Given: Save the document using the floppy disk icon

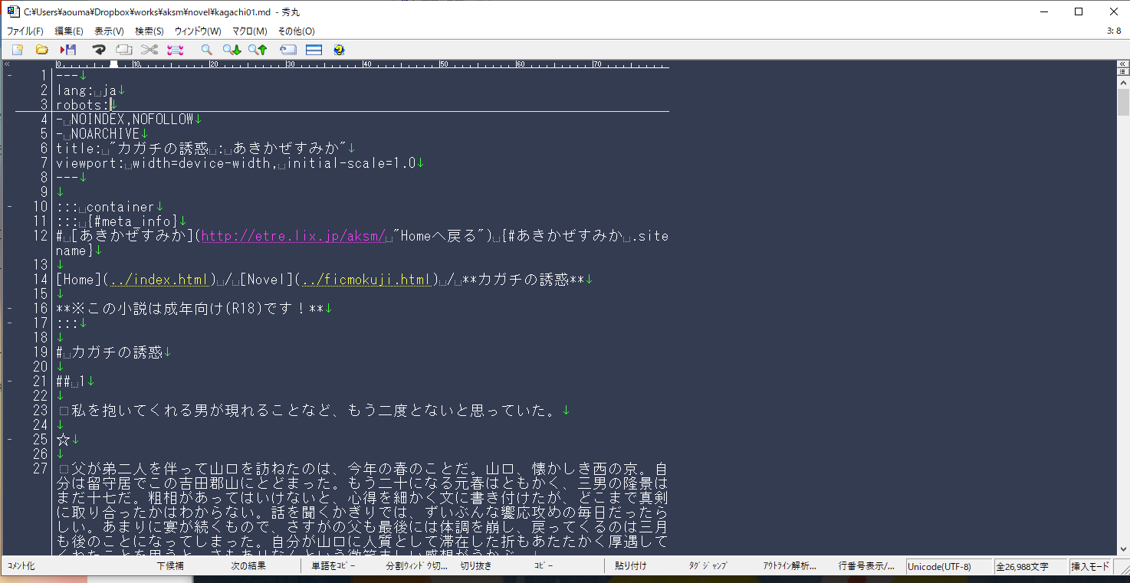Looking at the screenshot, I should point(68,50).
